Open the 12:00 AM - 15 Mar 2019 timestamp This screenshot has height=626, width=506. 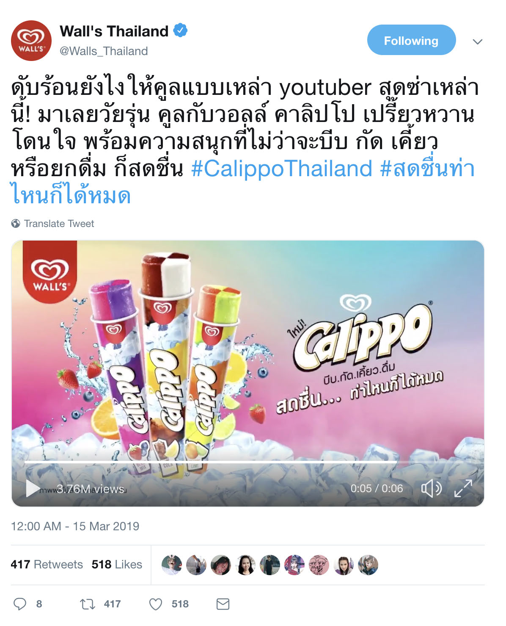click(75, 526)
